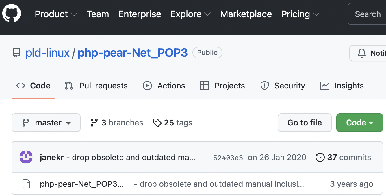Viewport: 386px width, 196px height.
Task: Expand the Product menu
Action: click(x=56, y=14)
